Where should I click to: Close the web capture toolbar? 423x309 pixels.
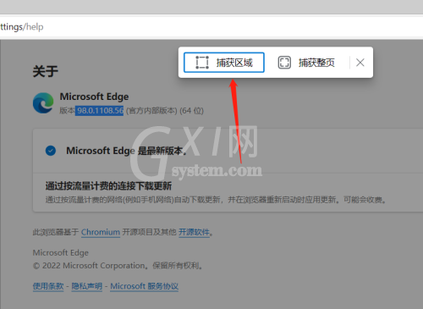pos(360,63)
